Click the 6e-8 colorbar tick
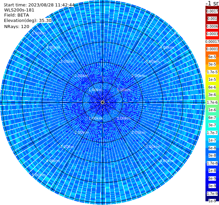Image resolution: width=219 pixels, height=205 pixels. coord(212,148)
